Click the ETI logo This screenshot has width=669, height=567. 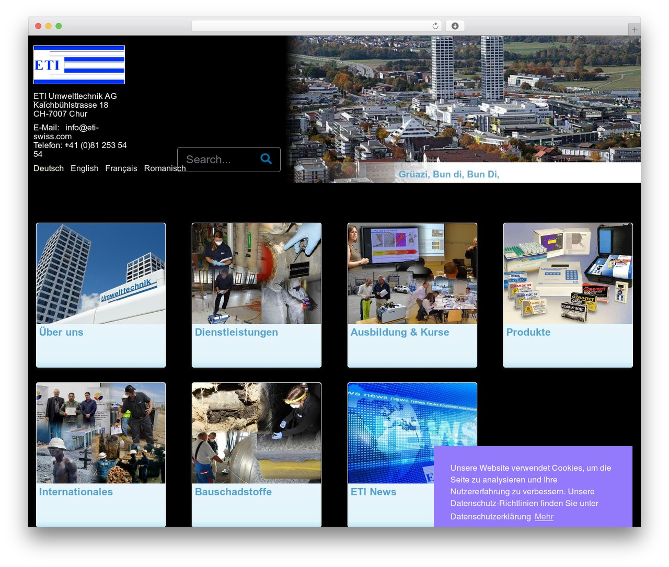coord(79,65)
